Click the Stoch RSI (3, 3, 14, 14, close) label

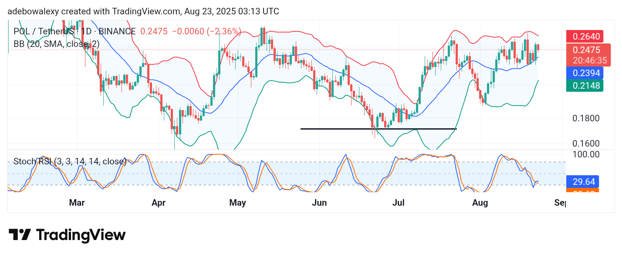pos(70,161)
